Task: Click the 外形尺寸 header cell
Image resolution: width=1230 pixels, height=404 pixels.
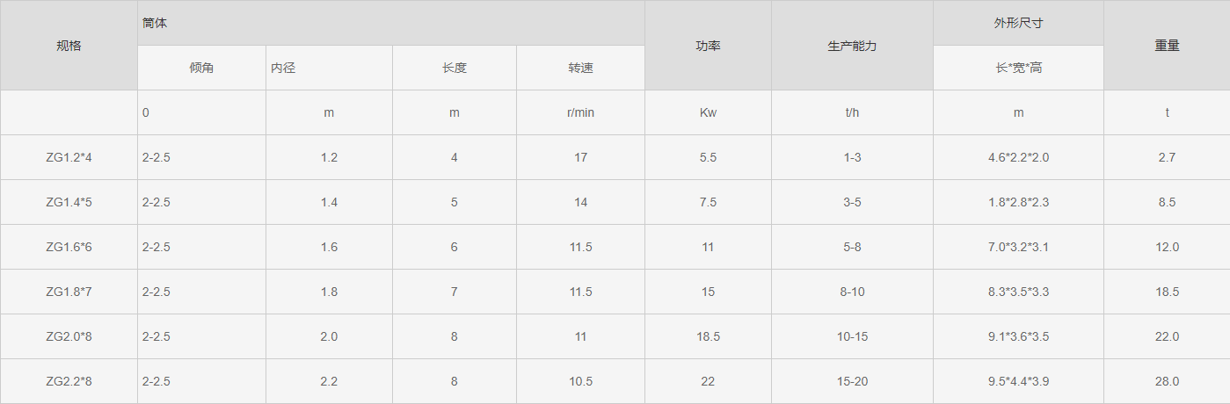Action: click(x=1019, y=23)
